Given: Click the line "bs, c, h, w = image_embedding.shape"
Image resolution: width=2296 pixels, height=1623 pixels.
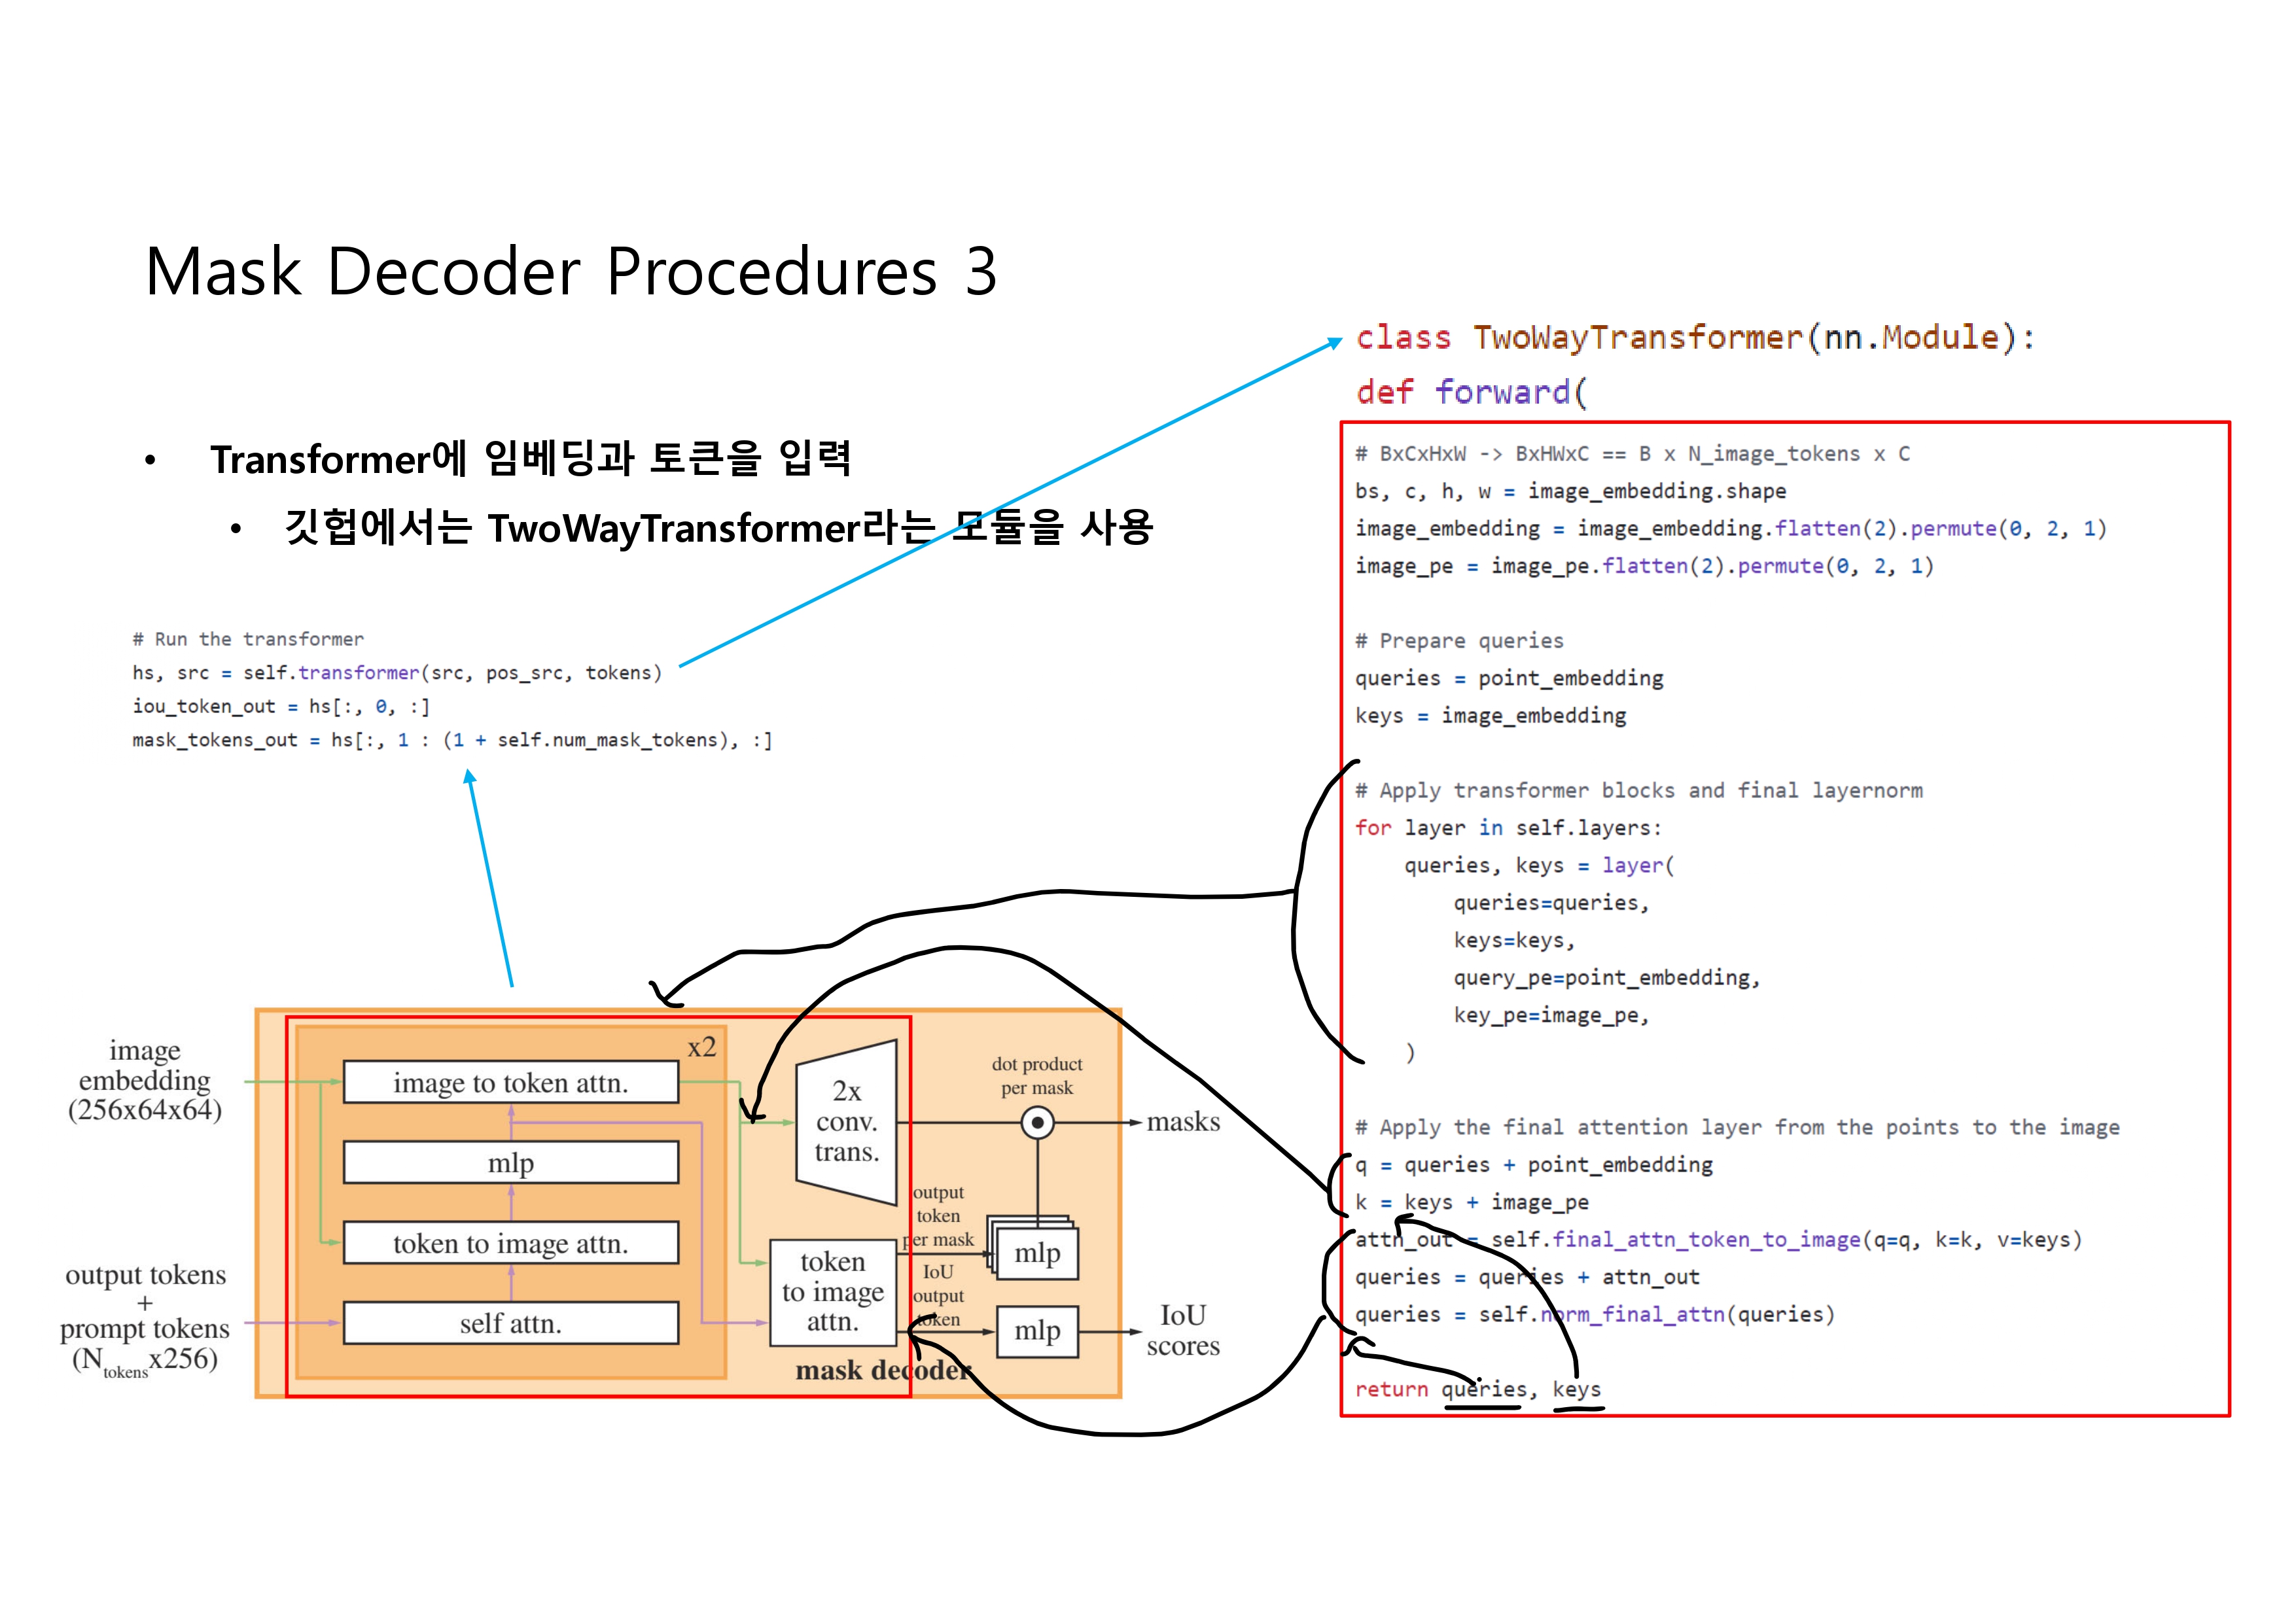Looking at the screenshot, I should 1570,491.
